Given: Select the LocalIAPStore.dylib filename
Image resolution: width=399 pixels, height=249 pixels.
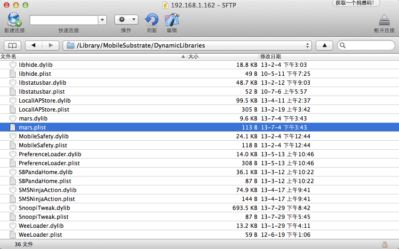Looking at the screenshot, I should click(x=45, y=100).
